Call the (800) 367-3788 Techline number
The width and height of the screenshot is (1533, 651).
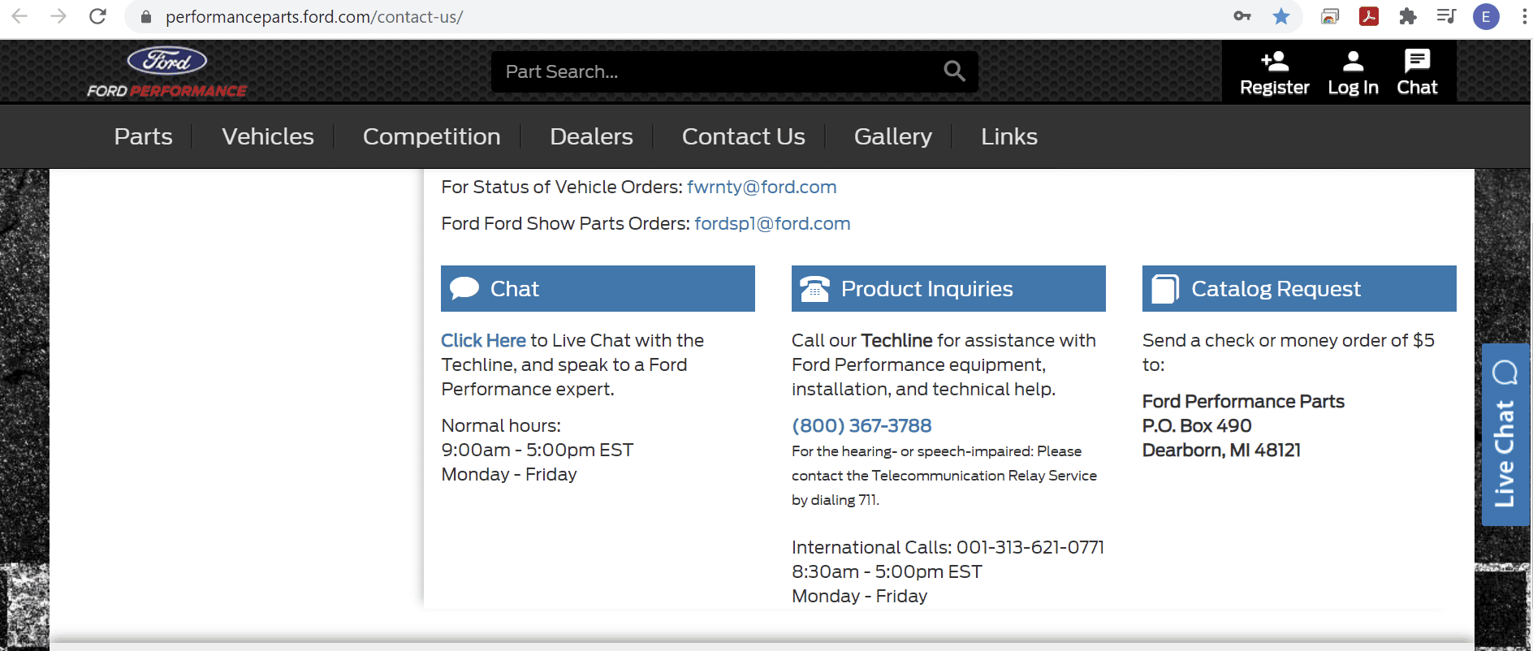tap(862, 425)
